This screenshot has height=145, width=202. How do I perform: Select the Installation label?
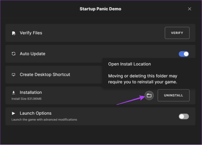31,92
